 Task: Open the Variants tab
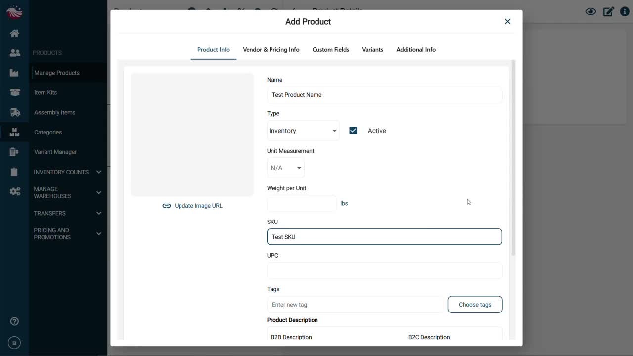372,50
